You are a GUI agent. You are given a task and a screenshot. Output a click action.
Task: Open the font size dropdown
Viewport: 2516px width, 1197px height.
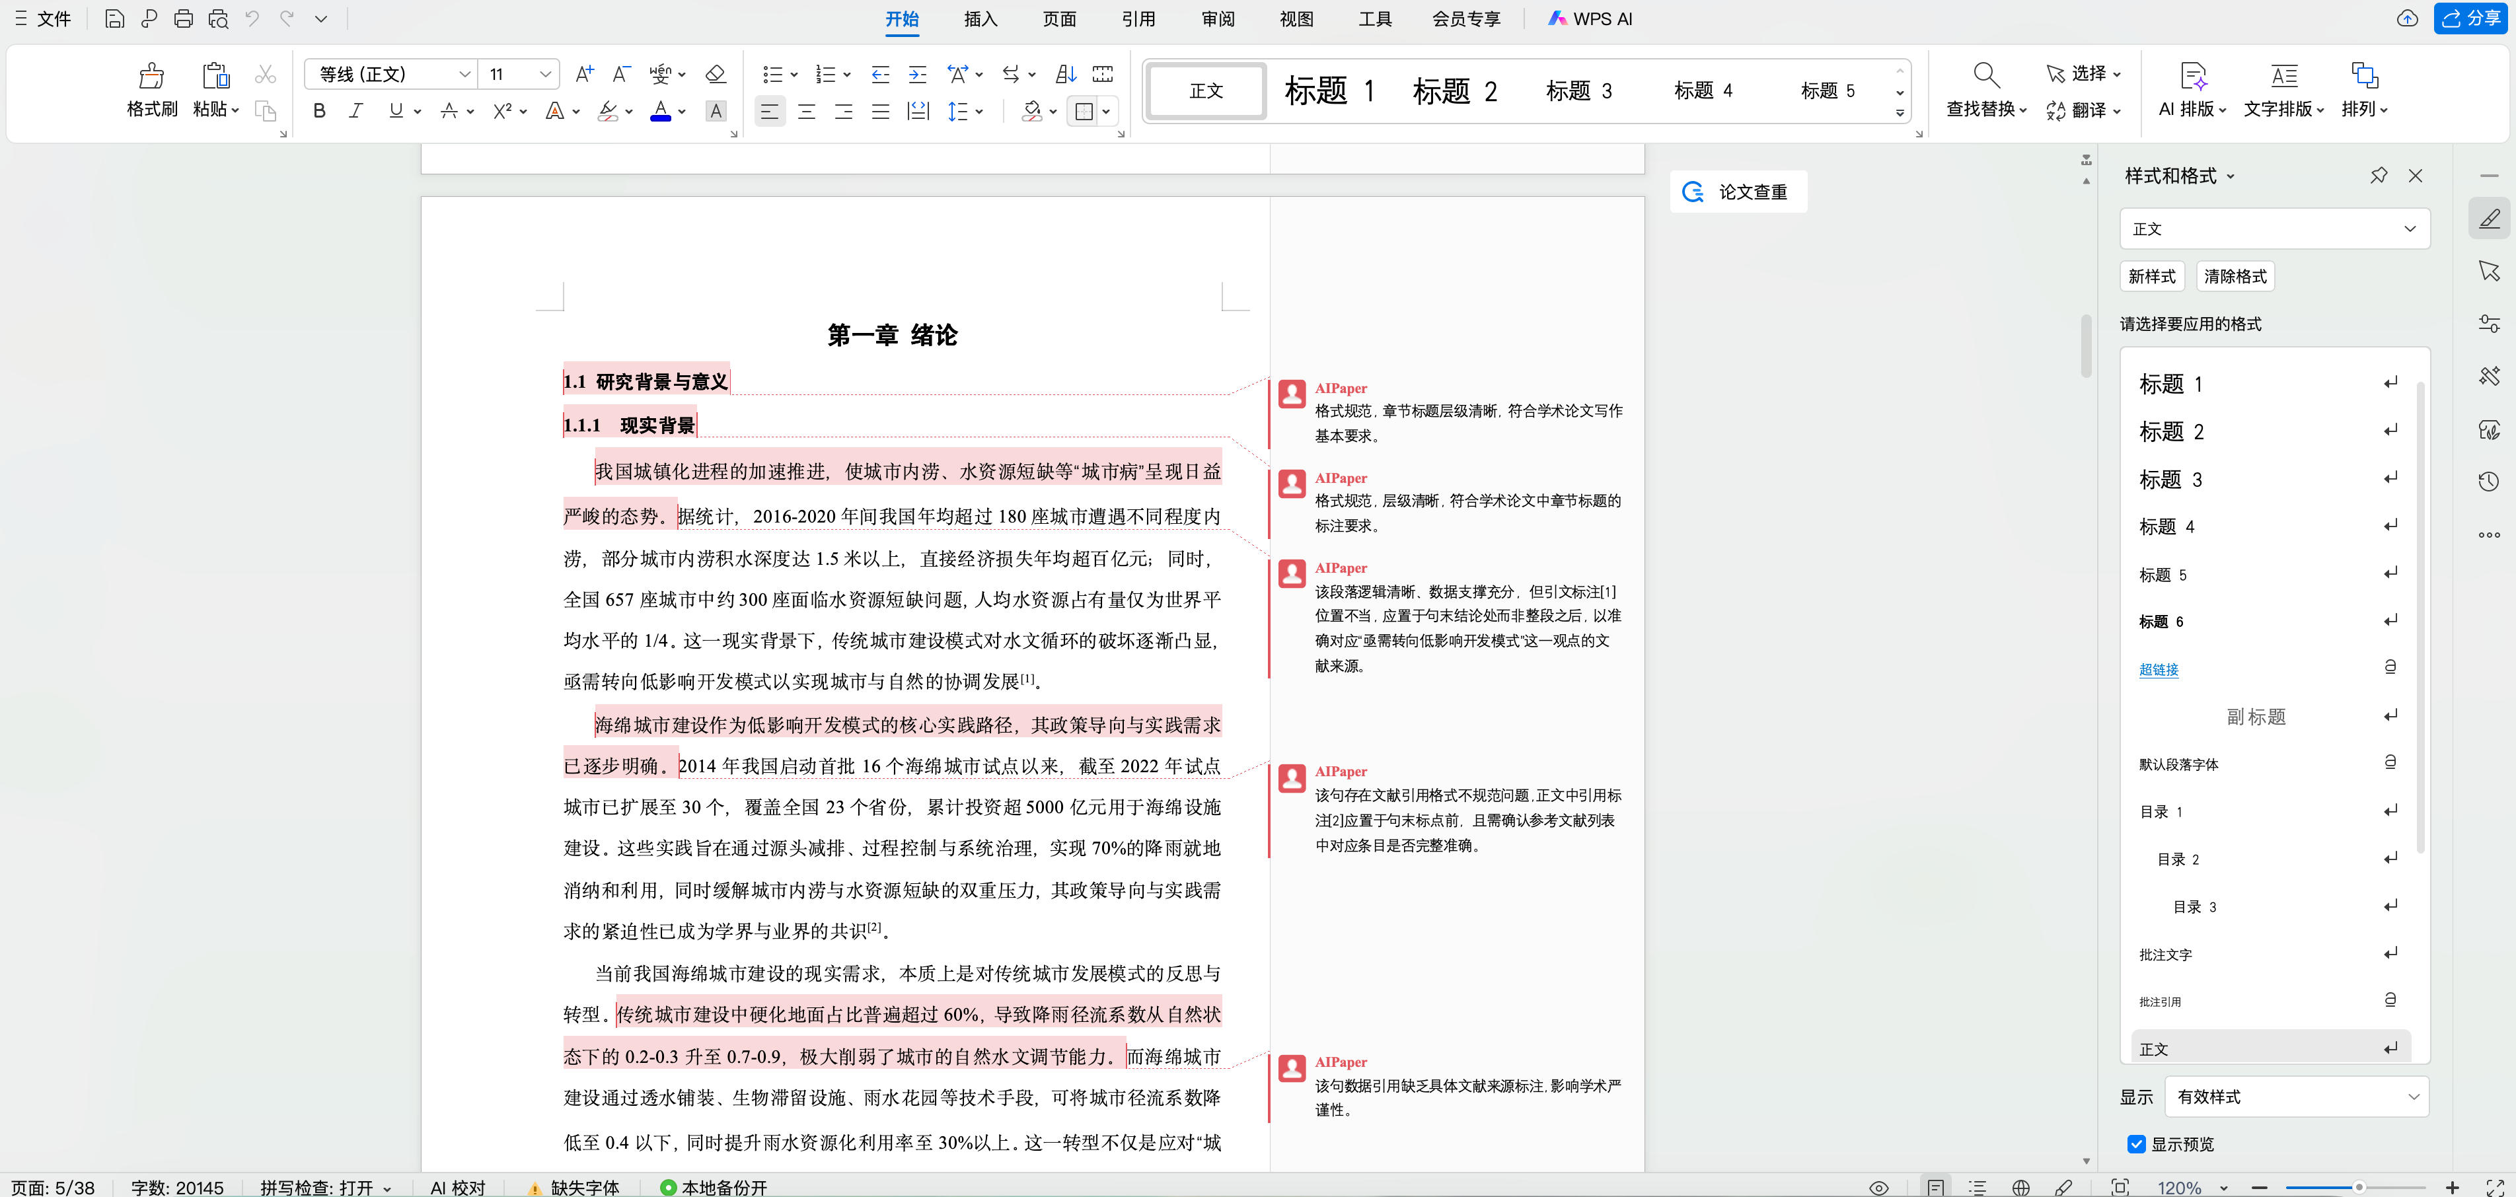pos(545,73)
